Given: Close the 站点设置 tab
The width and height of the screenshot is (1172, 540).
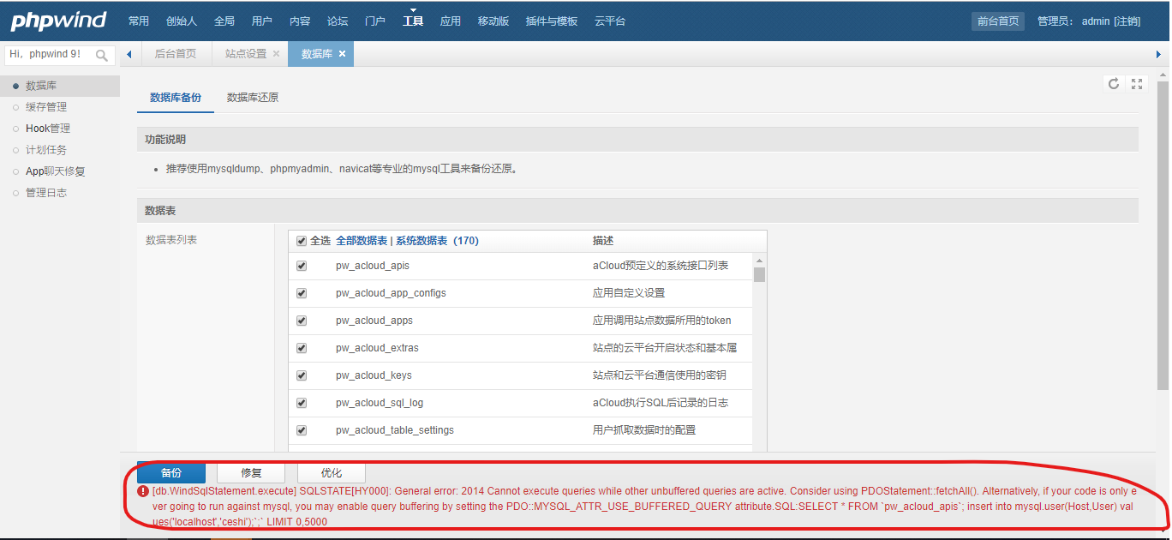Looking at the screenshot, I should (278, 52).
